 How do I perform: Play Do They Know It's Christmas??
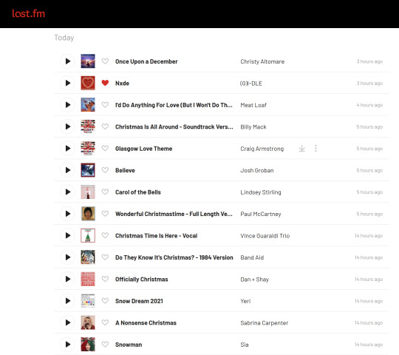[x=67, y=257]
